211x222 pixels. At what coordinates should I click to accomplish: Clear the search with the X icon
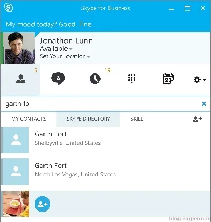204,104
